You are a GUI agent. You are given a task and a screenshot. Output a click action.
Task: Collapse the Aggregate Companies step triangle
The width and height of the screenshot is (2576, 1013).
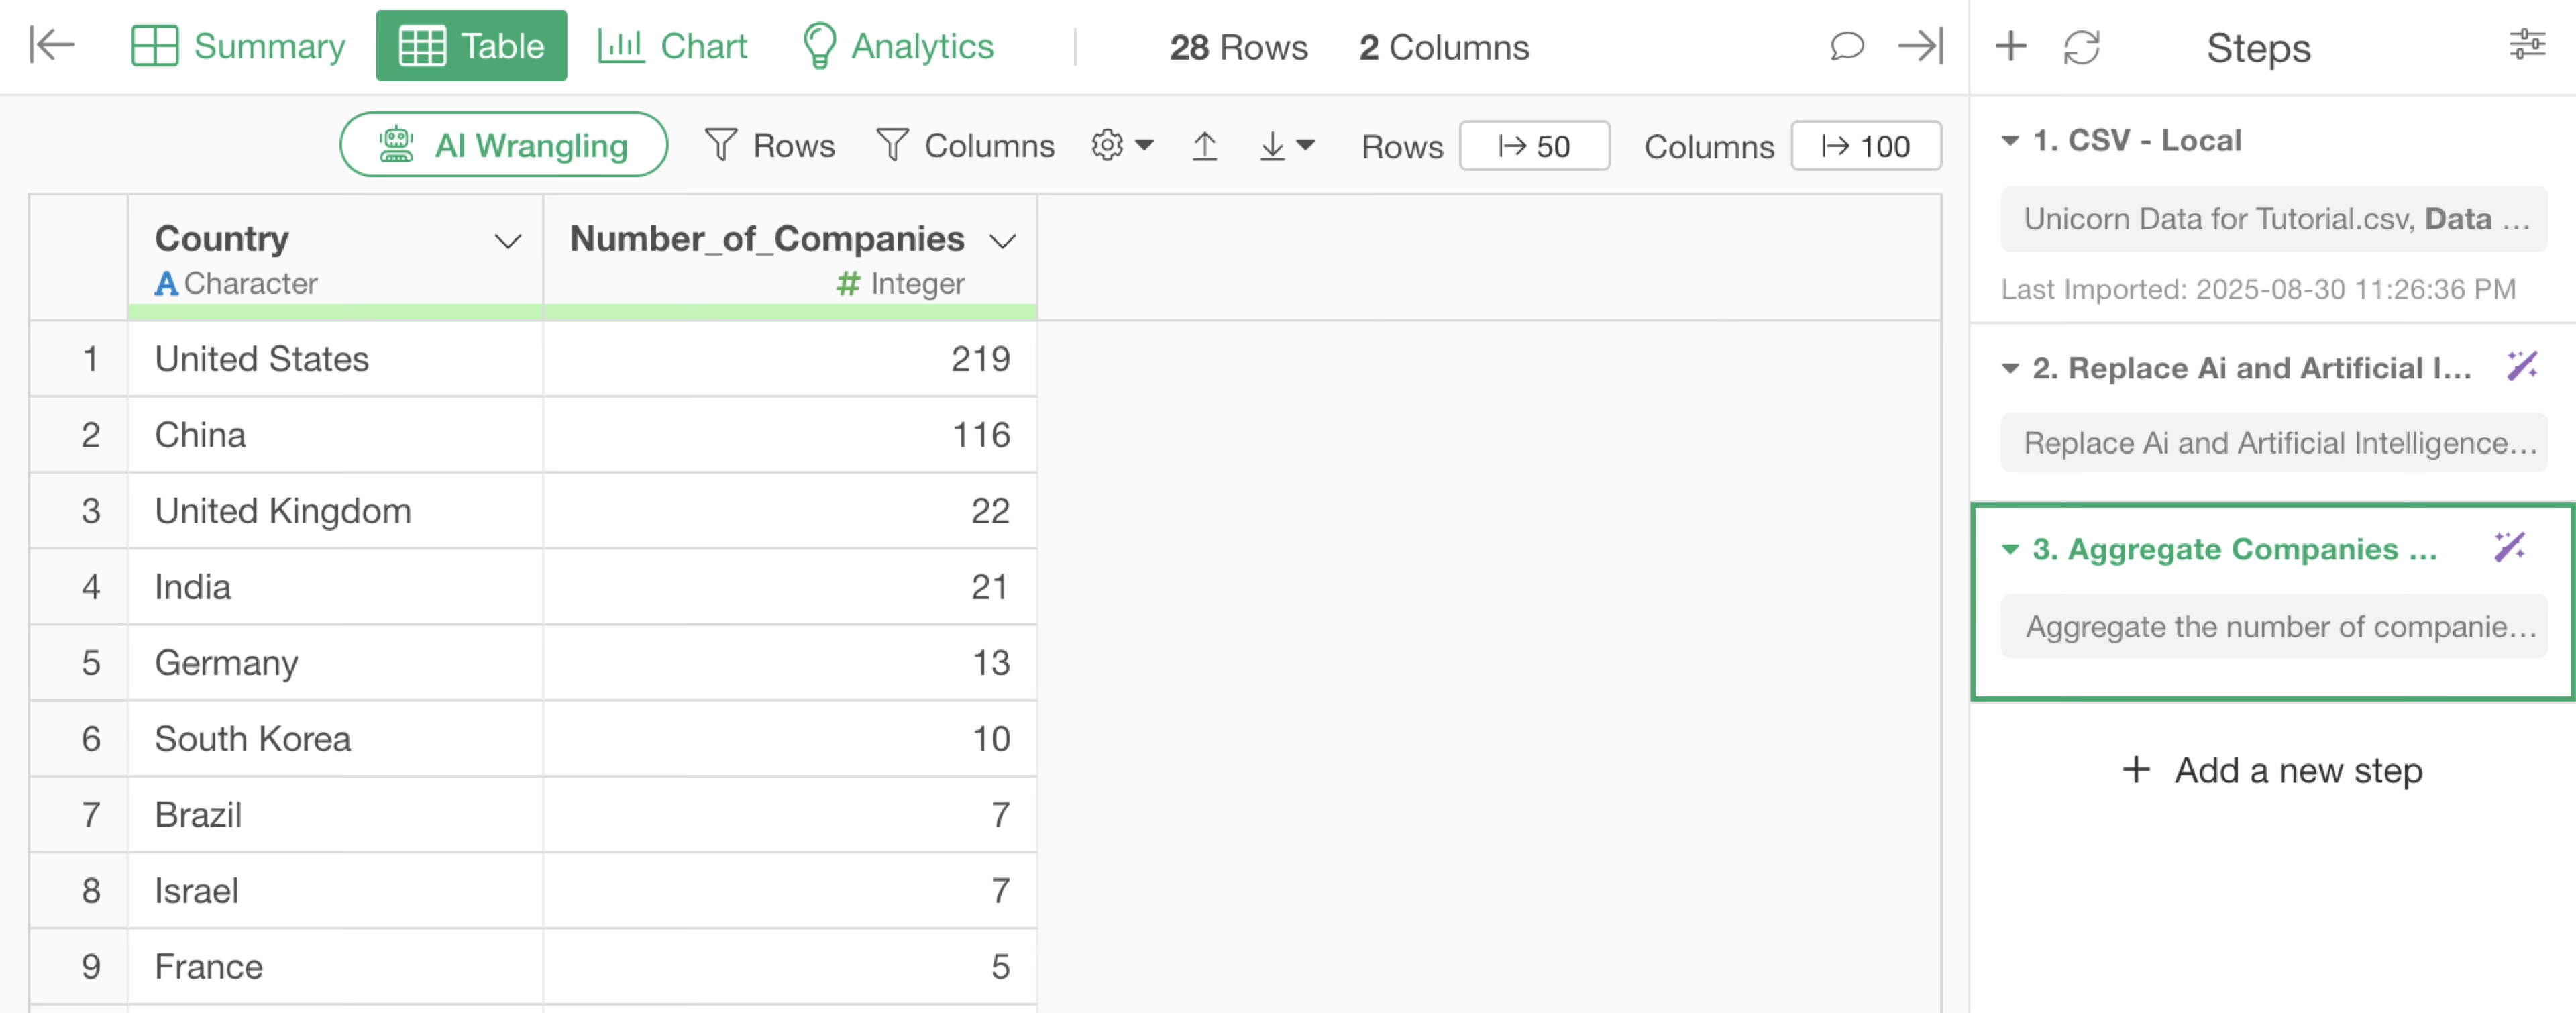[2009, 549]
